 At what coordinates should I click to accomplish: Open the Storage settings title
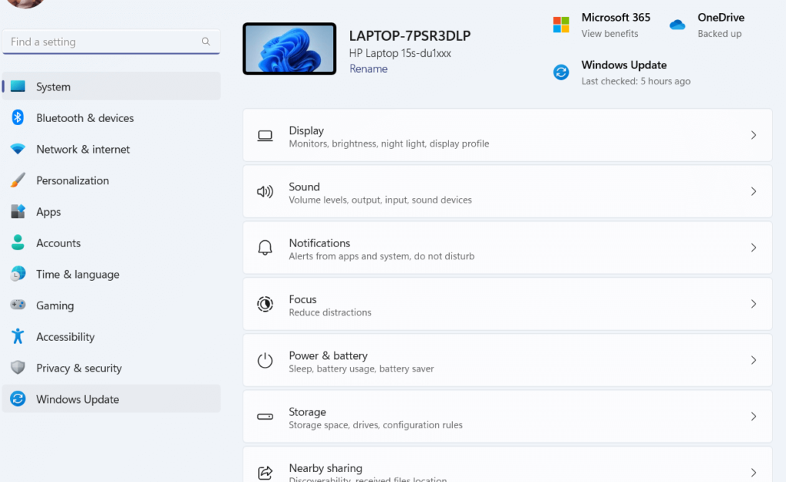click(x=307, y=412)
